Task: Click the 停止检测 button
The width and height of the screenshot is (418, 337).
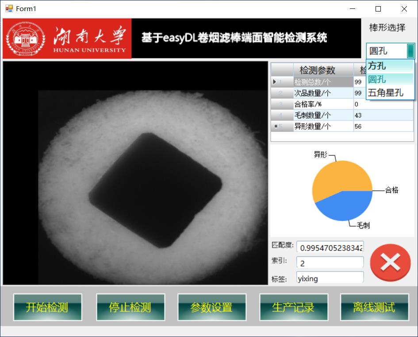Action: pyautogui.click(x=130, y=307)
